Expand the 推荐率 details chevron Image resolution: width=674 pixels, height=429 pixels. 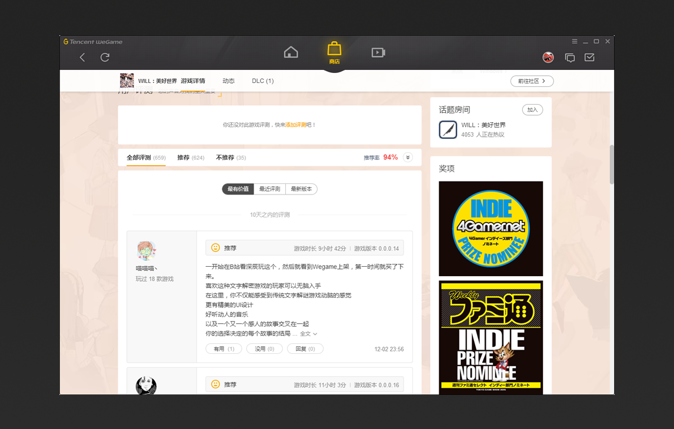[408, 157]
